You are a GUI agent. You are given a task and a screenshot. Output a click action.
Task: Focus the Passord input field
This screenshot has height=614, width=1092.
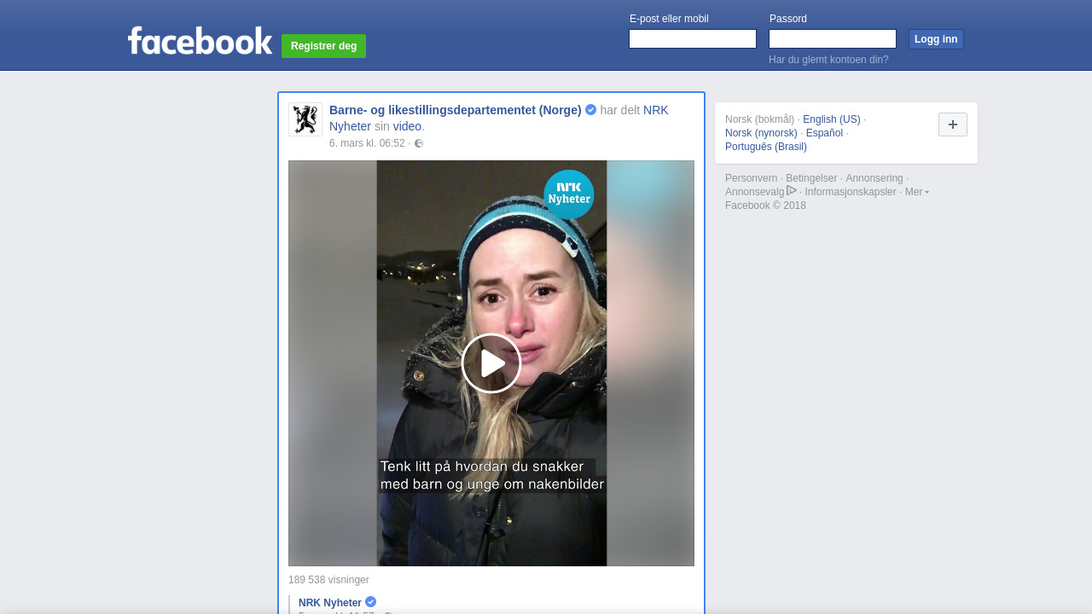coord(833,39)
